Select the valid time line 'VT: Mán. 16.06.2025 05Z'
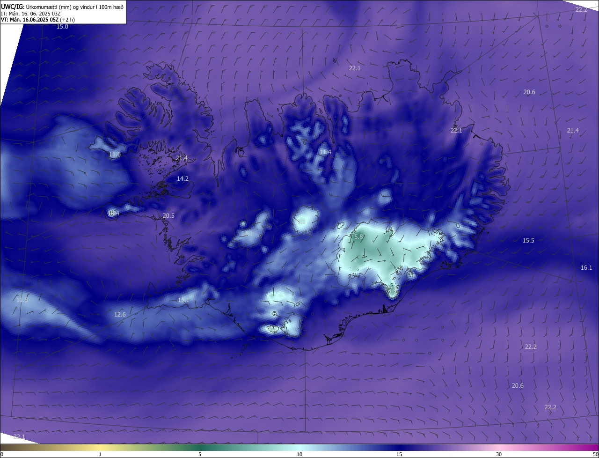The width and height of the screenshot is (599, 458). pyautogui.click(x=29, y=20)
